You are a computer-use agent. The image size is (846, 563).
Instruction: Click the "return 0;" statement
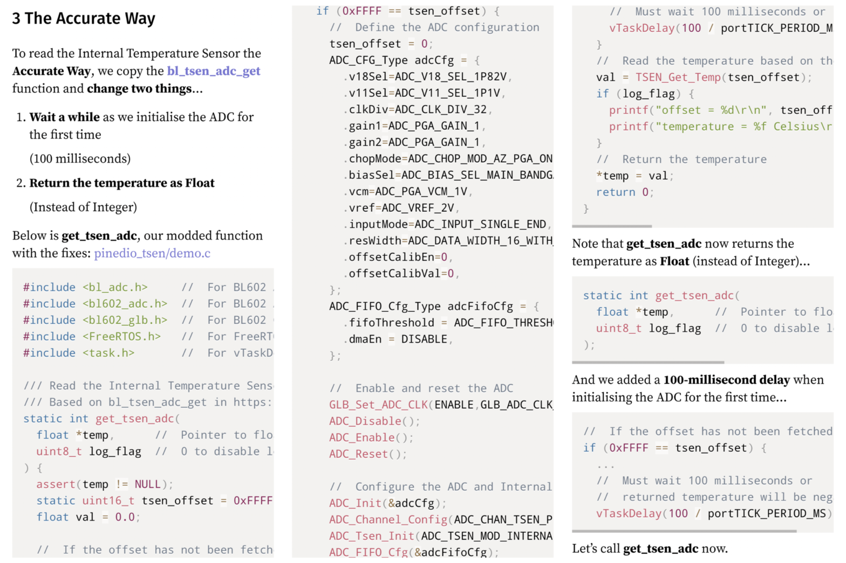pyautogui.click(x=624, y=192)
